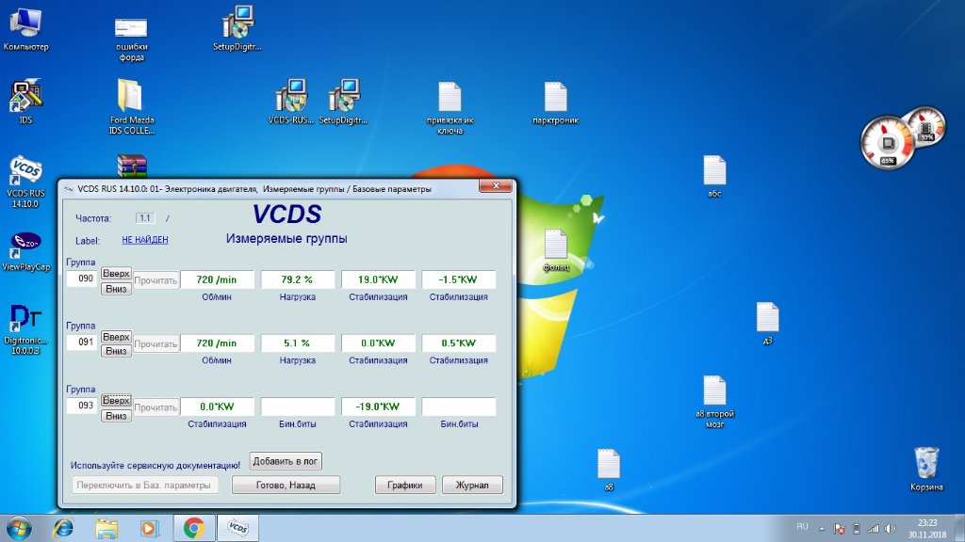965x542 pixels.
Task: Open the Windows Start menu
Action: click(x=18, y=527)
